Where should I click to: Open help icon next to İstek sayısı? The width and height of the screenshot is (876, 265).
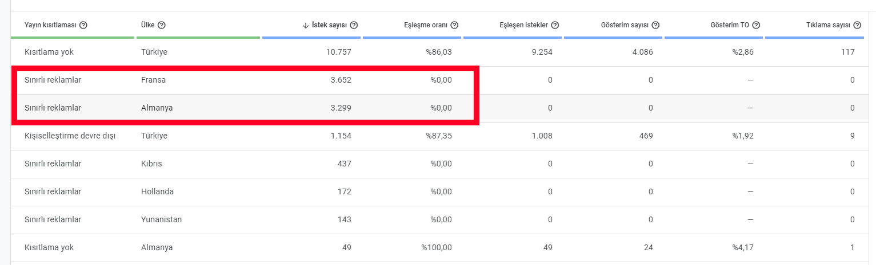[x=354, y=25]
